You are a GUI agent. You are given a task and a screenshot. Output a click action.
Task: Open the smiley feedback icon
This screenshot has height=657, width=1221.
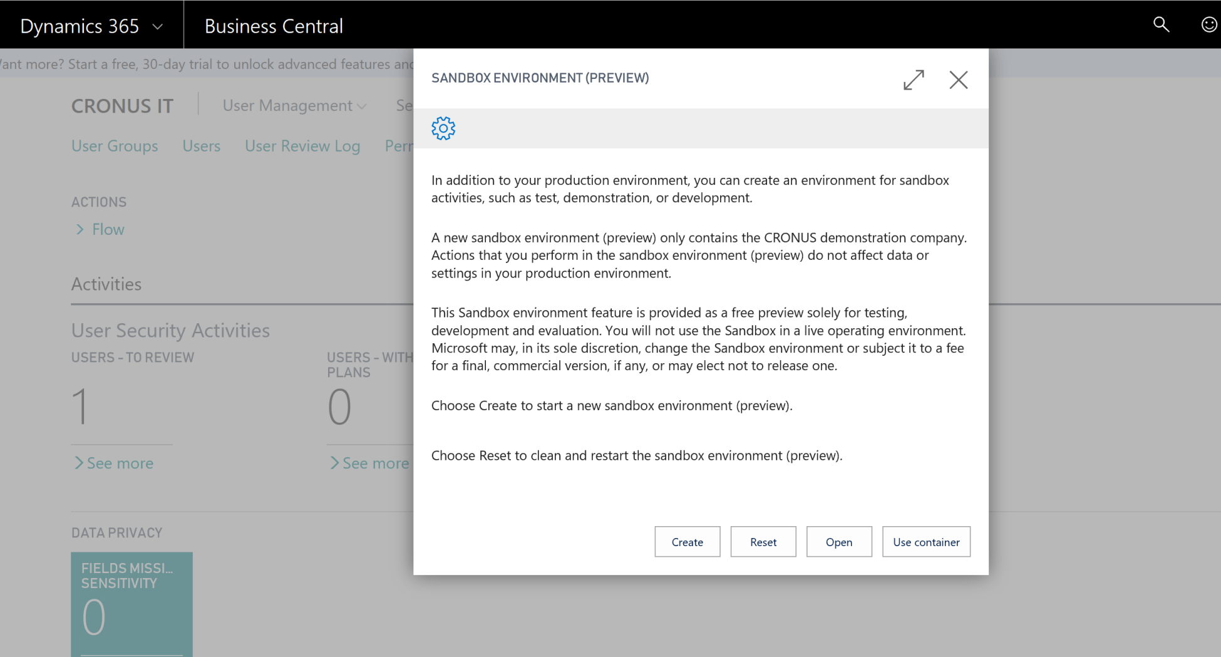point(1209,24)
